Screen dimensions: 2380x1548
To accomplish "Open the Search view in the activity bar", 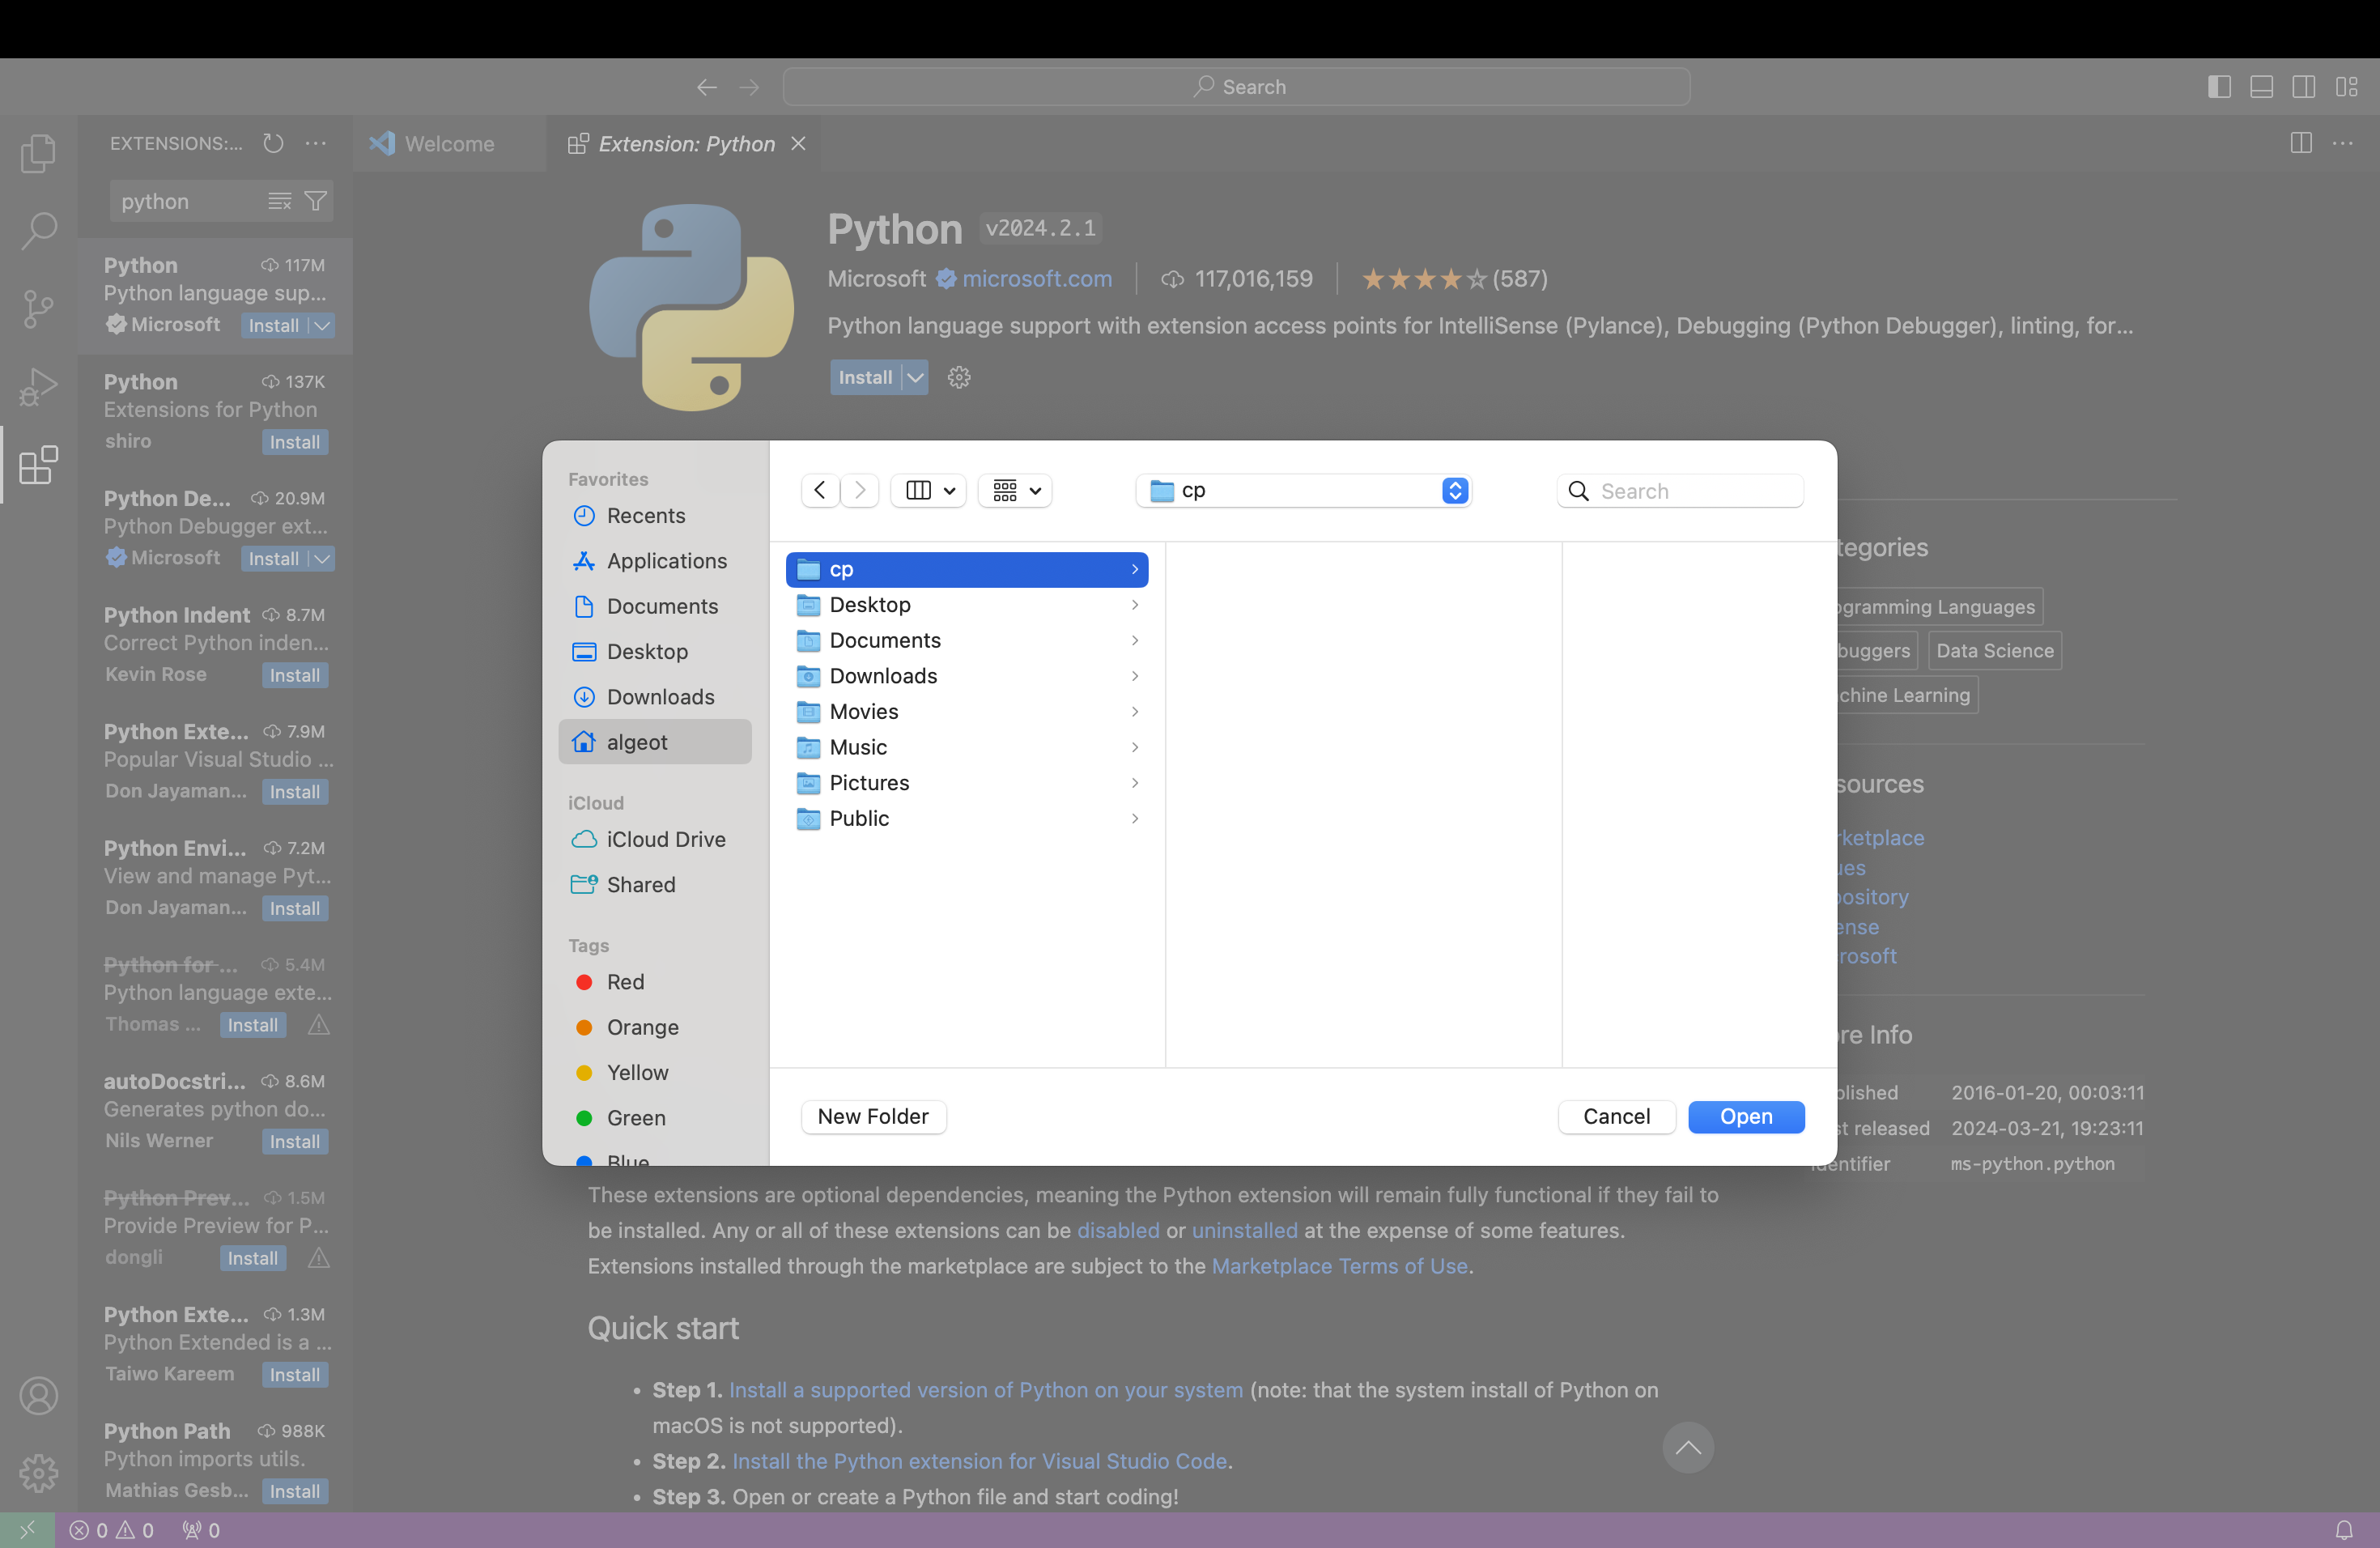I will [38, 230].
